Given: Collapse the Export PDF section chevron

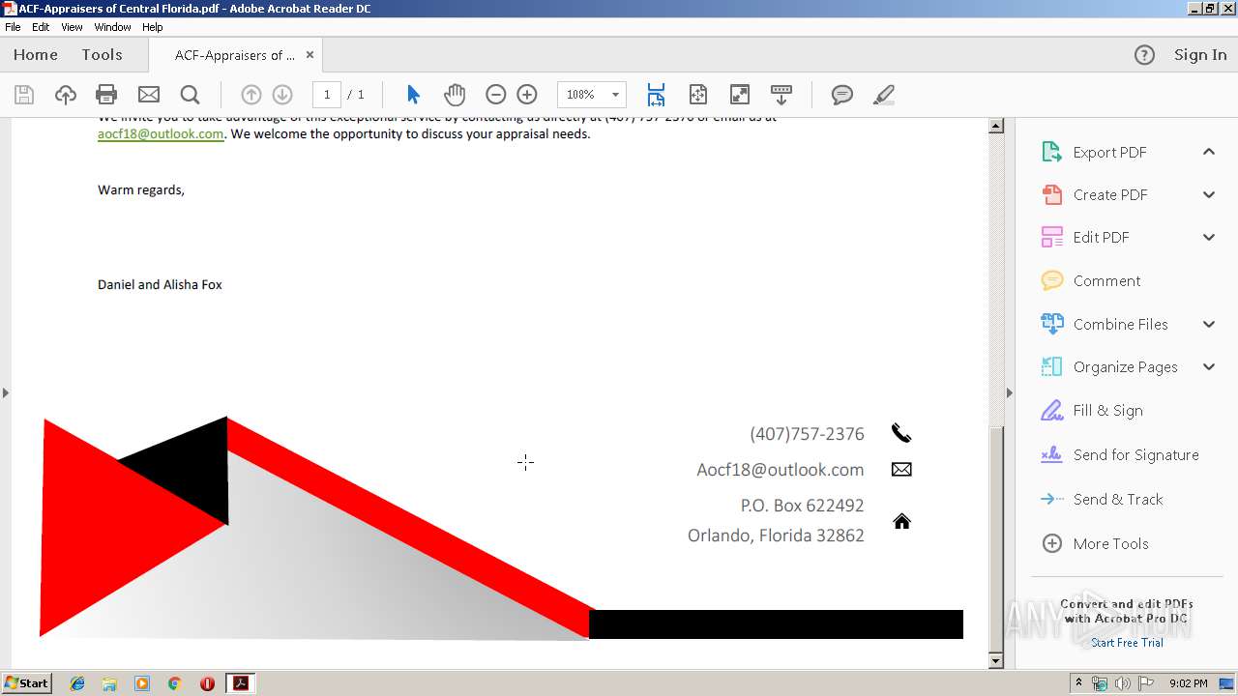Looking at the screenshot, I should (1209, 152).
